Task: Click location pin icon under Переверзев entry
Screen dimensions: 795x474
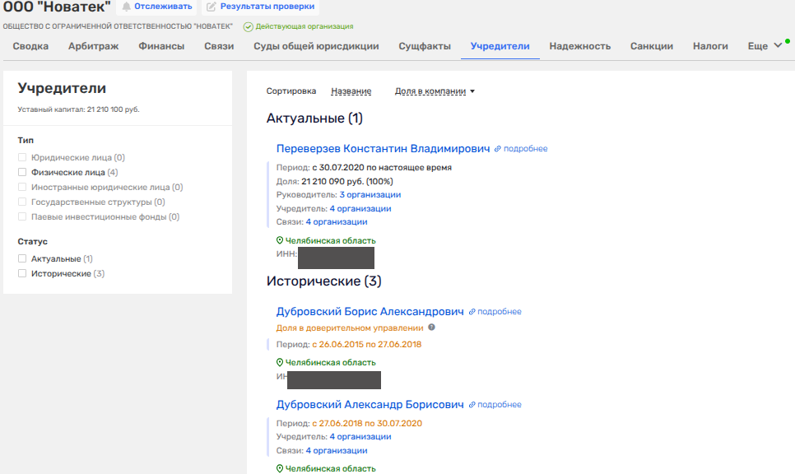Action: (279, 240)
